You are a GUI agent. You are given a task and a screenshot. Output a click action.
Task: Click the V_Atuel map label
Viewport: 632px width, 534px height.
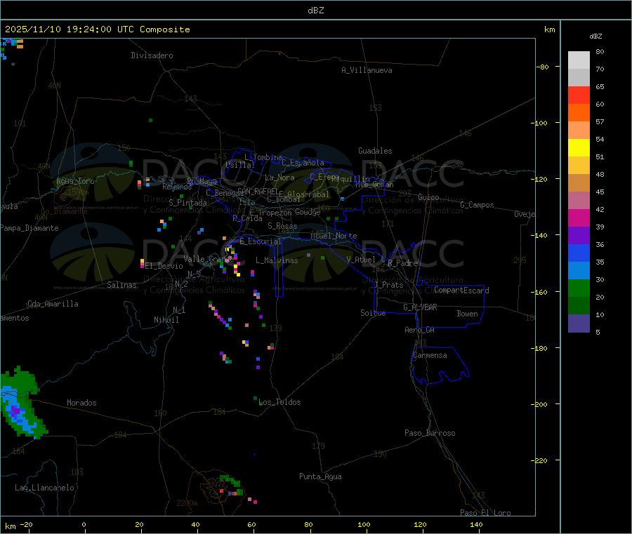(x=361, y=260)
